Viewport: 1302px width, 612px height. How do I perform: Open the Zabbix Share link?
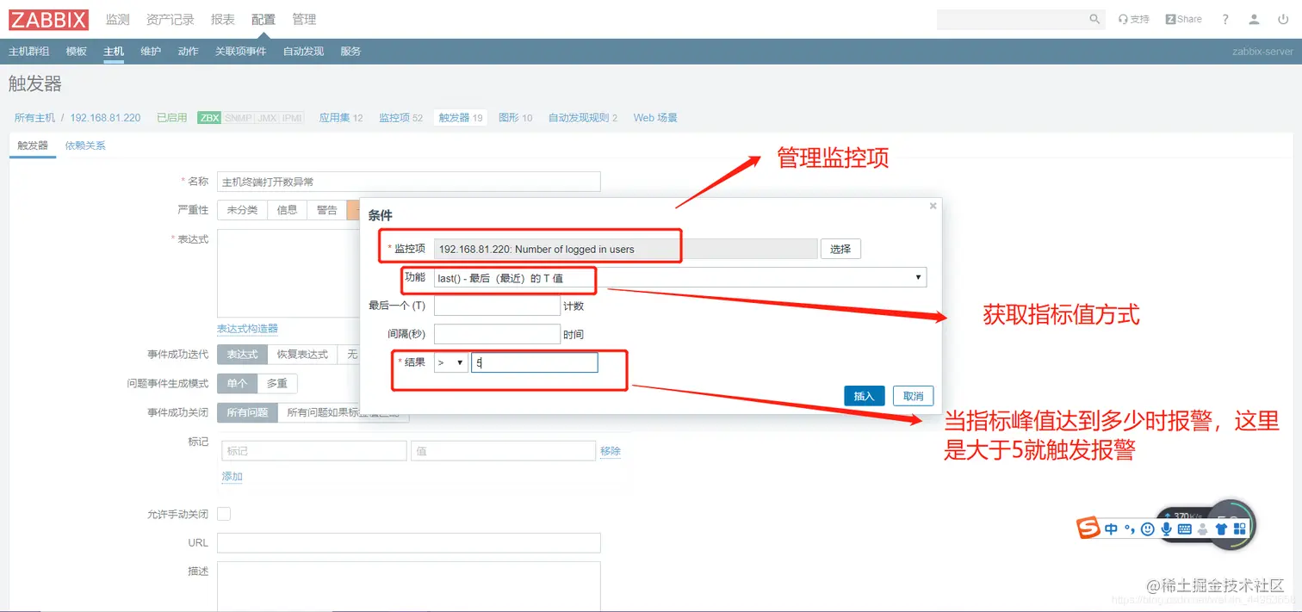1183,19
